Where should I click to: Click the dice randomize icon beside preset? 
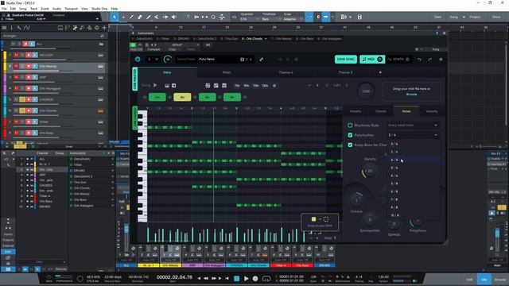[242, 60]
